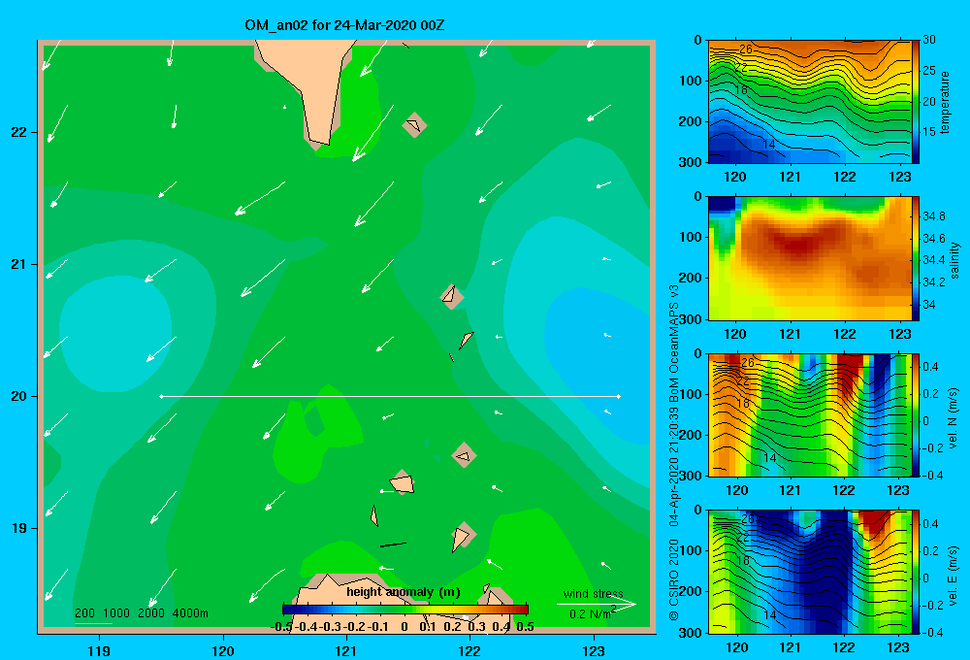Viewport: 970px width, 660px height.
Task: Click depth tick "100" beside the temperature section
Action: click(691, 81)
